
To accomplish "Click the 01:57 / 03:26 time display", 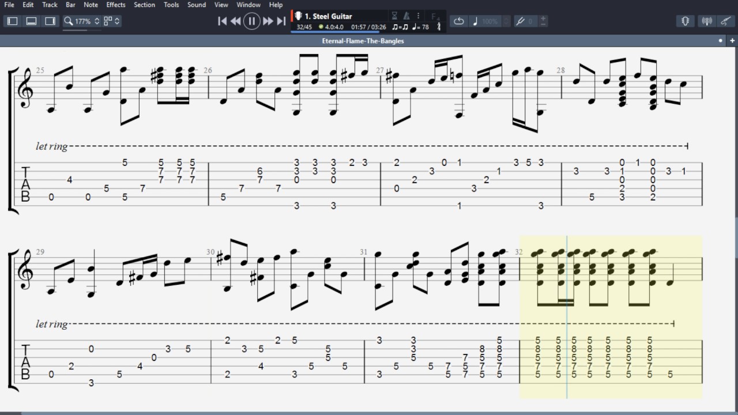I will click(368, 27).
